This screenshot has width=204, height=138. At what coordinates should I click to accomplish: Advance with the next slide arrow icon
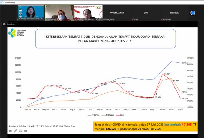pos(26,131)
